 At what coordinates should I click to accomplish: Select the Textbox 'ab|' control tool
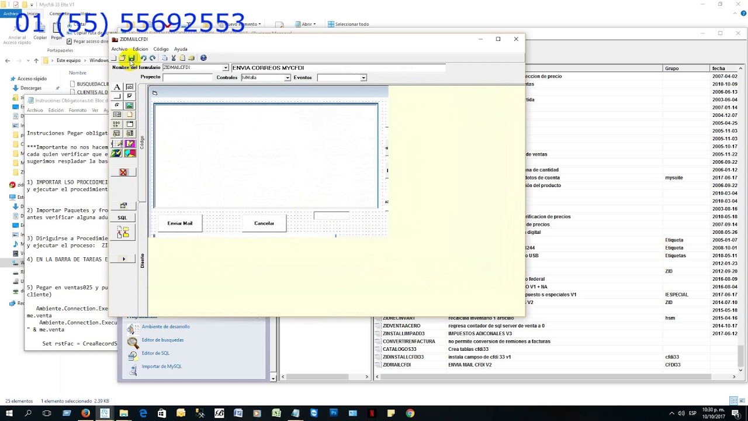click(130, 87)
